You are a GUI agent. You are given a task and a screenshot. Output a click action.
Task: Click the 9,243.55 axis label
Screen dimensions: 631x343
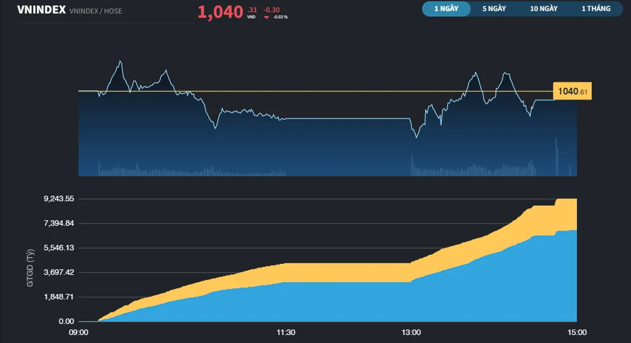point(59,199)
